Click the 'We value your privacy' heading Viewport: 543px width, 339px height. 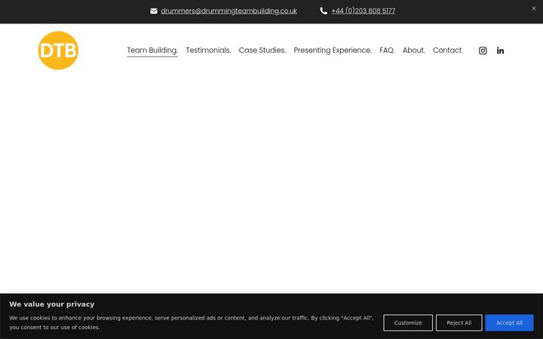(x=52, y=304)
